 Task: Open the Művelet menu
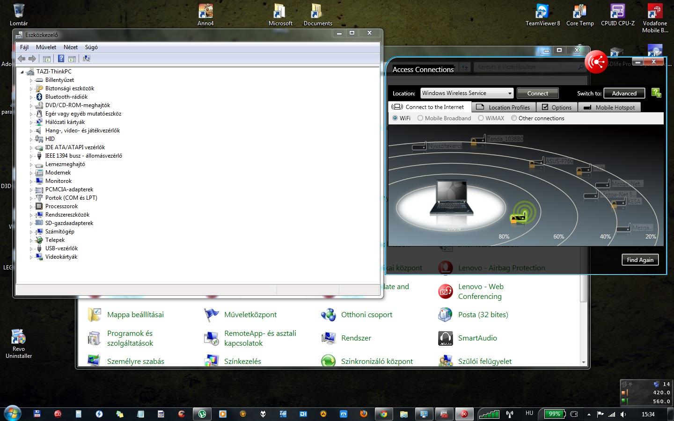[46, 47]
